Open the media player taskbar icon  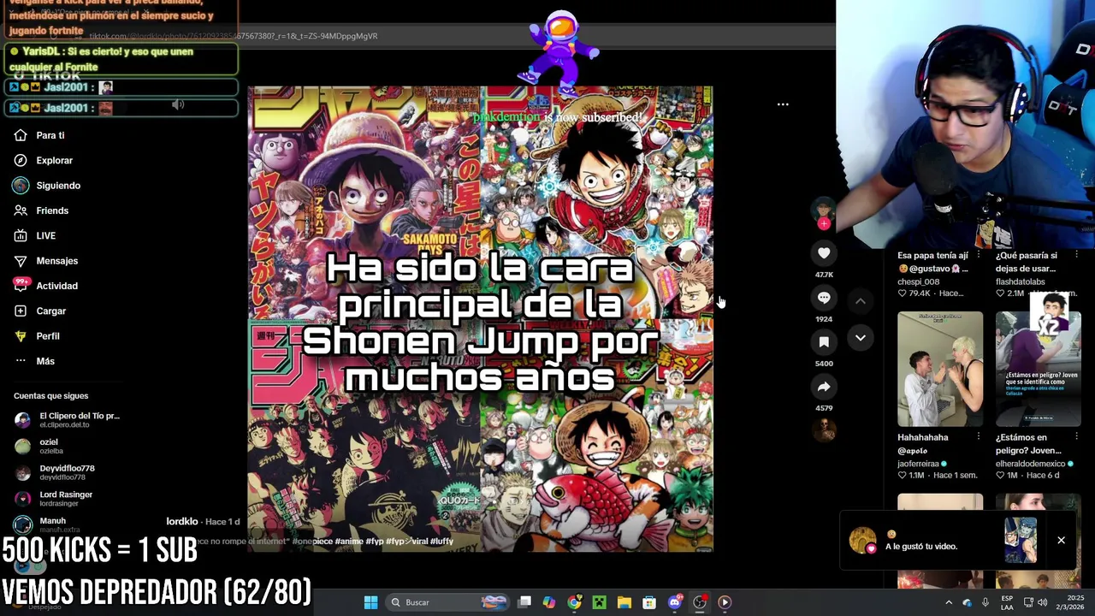click(725, 602)
